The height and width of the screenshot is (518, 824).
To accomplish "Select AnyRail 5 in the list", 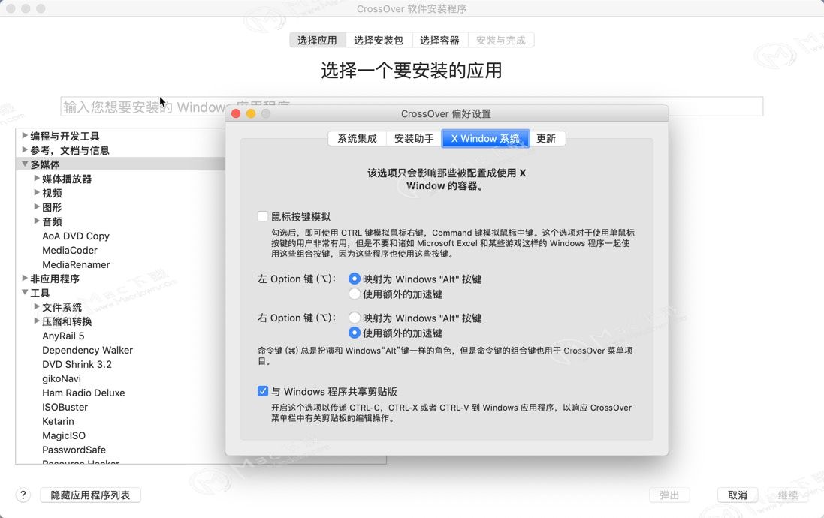I will pos(63,336).
